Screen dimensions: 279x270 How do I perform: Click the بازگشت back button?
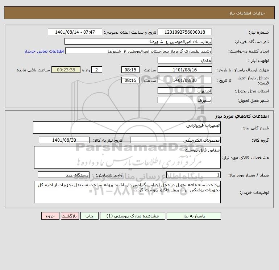70,216
